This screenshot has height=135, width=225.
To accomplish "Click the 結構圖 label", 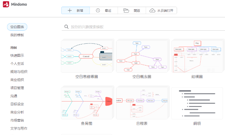I will pos(197,76).
